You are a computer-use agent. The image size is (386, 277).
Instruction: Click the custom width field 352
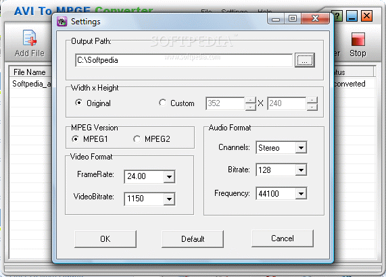pyautogui.click(x=225, y=103)
